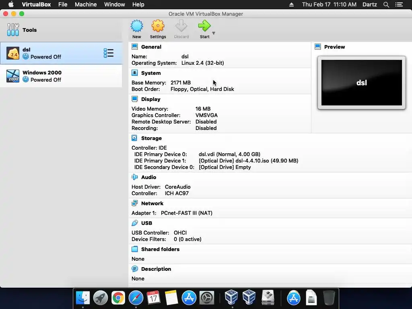This screenshot has height=309, width=412.
Task: Open the Storage settings header link
Action: click(151, 138)
